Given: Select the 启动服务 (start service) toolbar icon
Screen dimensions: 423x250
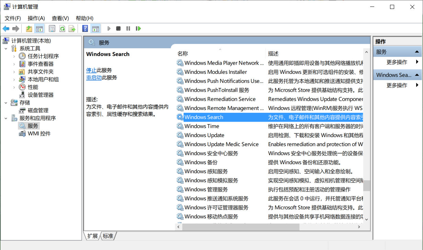Looking at the screenshot, I should 109,28.
